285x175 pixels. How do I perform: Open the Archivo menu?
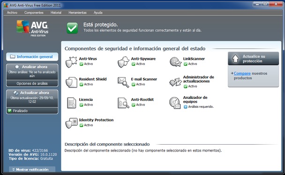(12, 13)
